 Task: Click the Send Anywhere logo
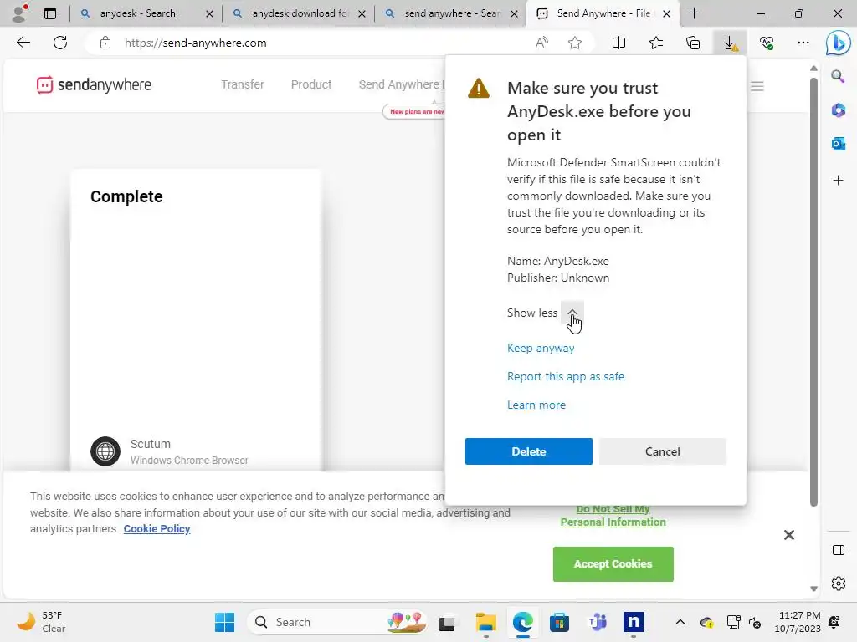[x=94, y=85]
